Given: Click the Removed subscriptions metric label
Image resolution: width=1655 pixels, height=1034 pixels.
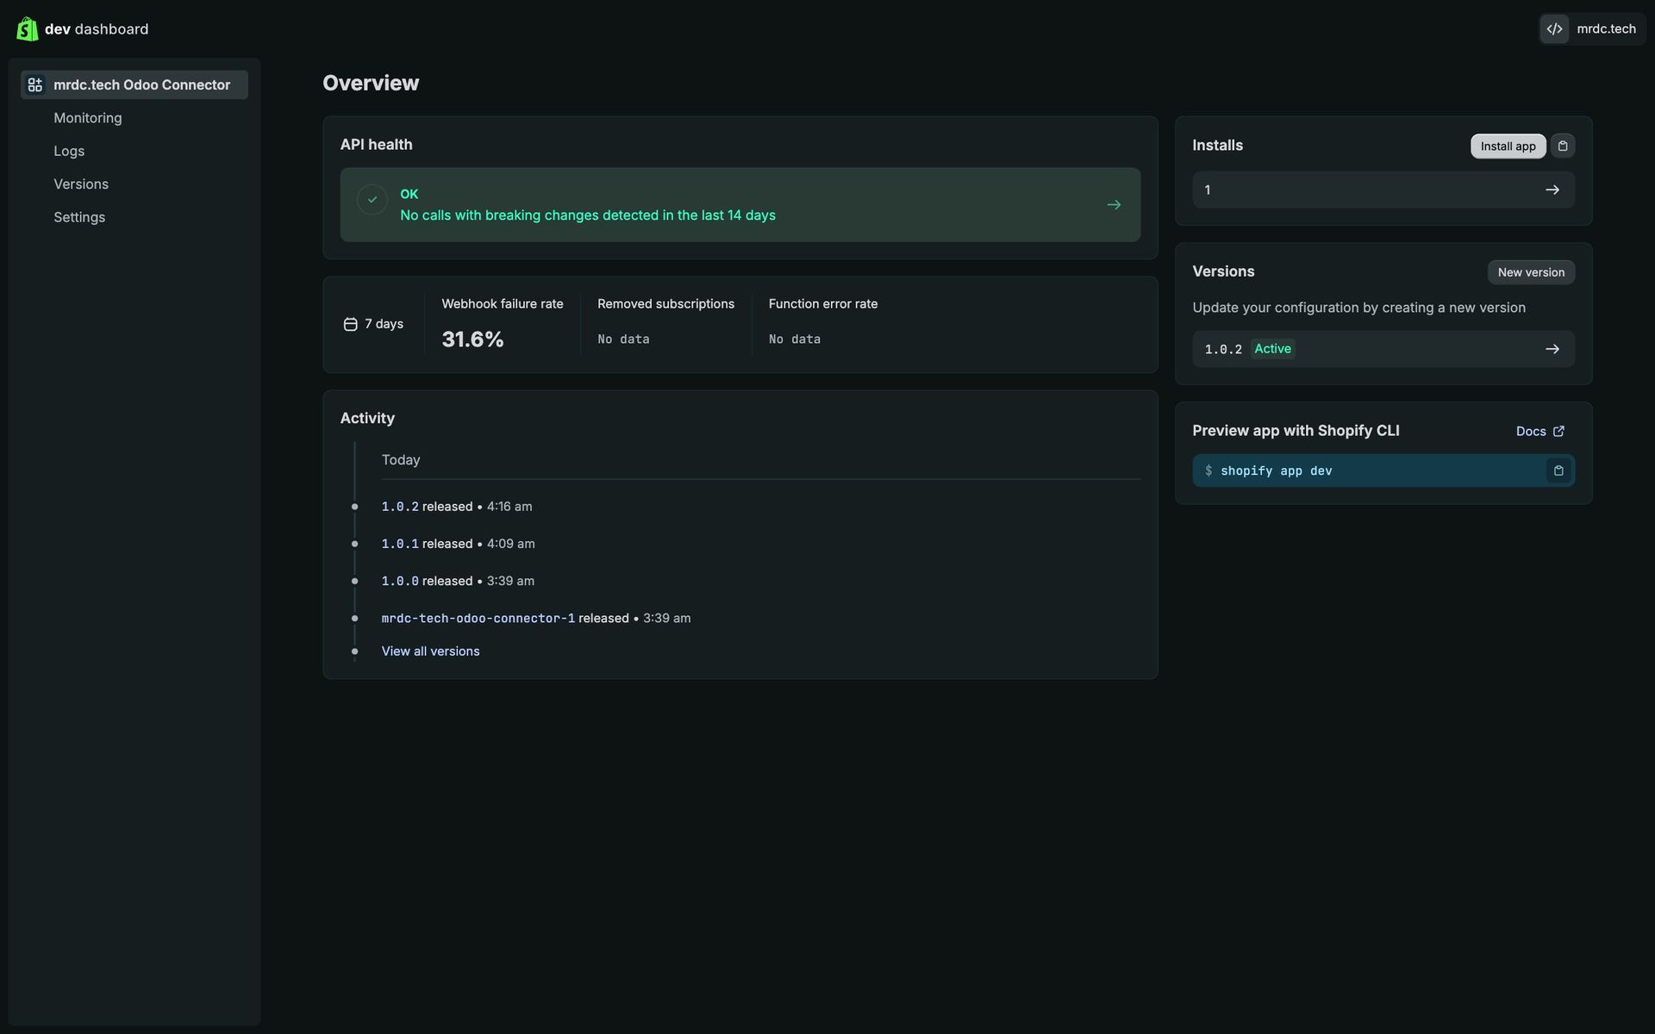Looking at the screenshot, I should [666, 303].
